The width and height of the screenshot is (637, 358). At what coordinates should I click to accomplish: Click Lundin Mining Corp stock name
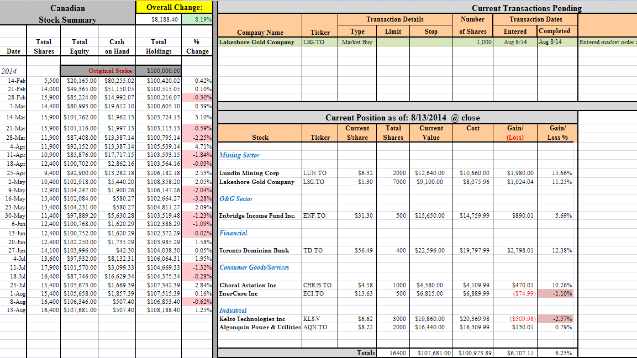(x=249, y=173)
